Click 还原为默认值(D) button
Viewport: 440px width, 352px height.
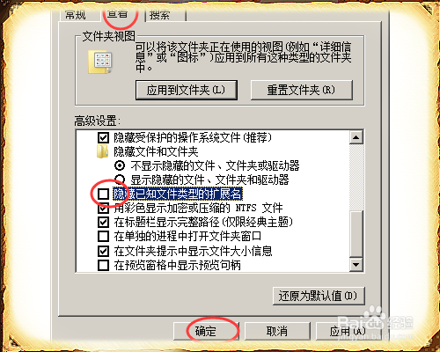[319, 296]
